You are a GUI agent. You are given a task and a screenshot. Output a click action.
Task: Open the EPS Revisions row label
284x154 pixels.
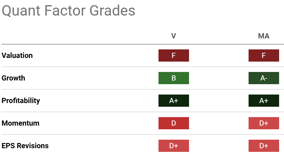click(x=25, y=146)
